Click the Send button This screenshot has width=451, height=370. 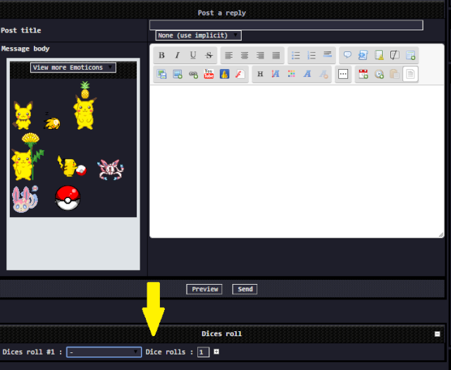[245, 289]
